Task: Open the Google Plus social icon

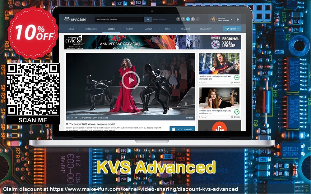Action: click(x=193, y=19)
